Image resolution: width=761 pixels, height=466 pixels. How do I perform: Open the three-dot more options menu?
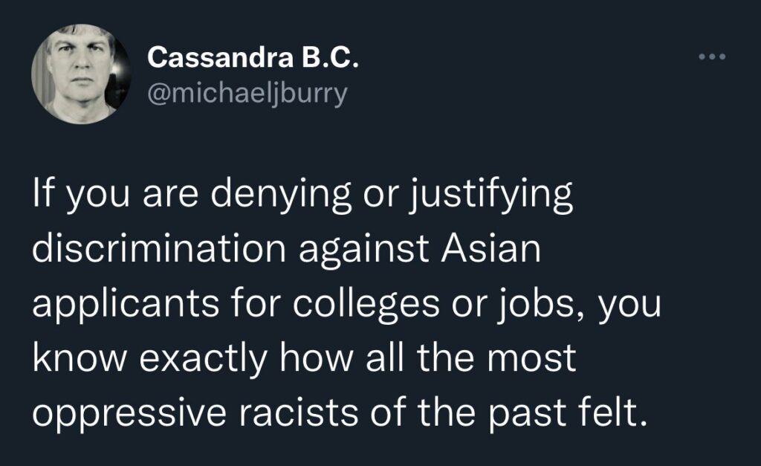pyautogui.click(x=711, y=57)
